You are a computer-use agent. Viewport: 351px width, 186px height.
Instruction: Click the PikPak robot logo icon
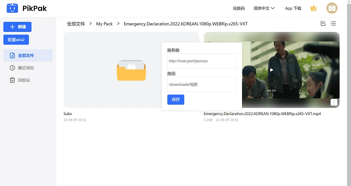[12, 8]
